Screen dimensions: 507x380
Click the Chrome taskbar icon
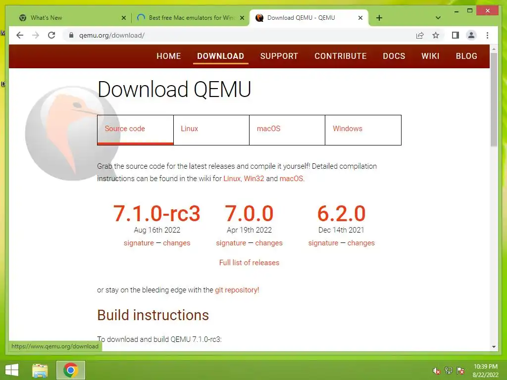click(71, 370)
